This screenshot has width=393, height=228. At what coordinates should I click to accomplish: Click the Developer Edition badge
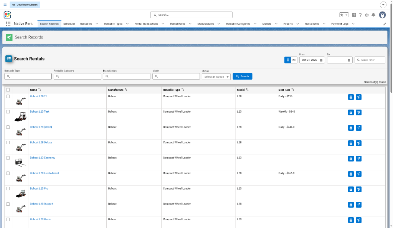[25, 5]
